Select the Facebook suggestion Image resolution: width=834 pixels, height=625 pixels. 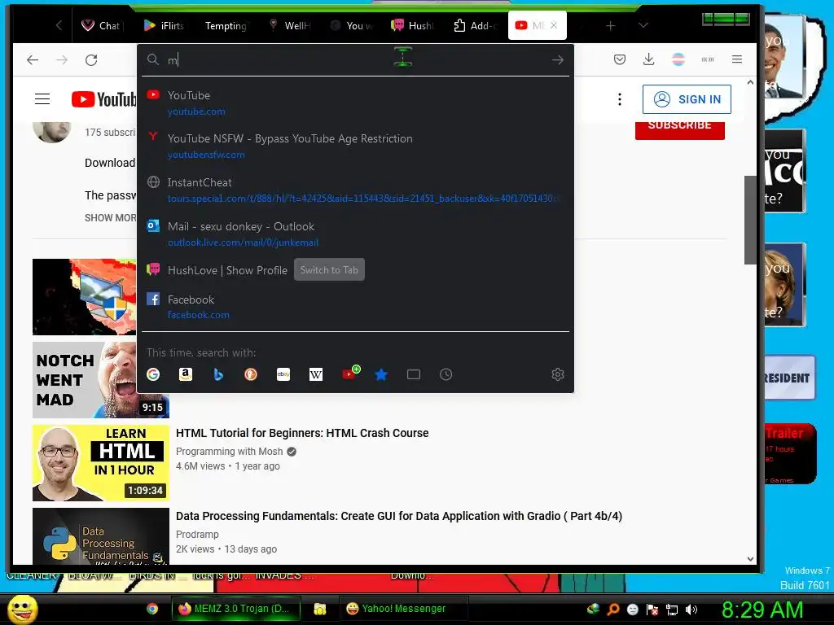pos(355,307)
